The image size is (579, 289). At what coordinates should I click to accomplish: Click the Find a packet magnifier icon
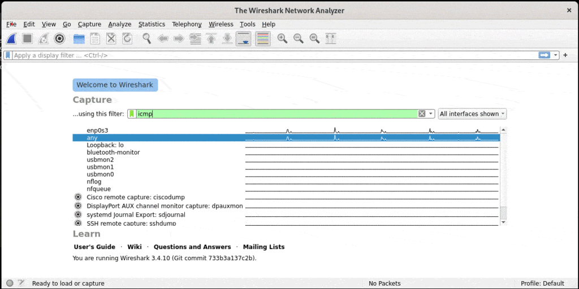(147, 38)
